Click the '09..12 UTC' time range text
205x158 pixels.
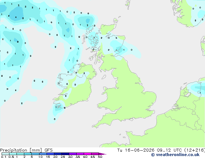pyautogui.click(x=169, y=150)
